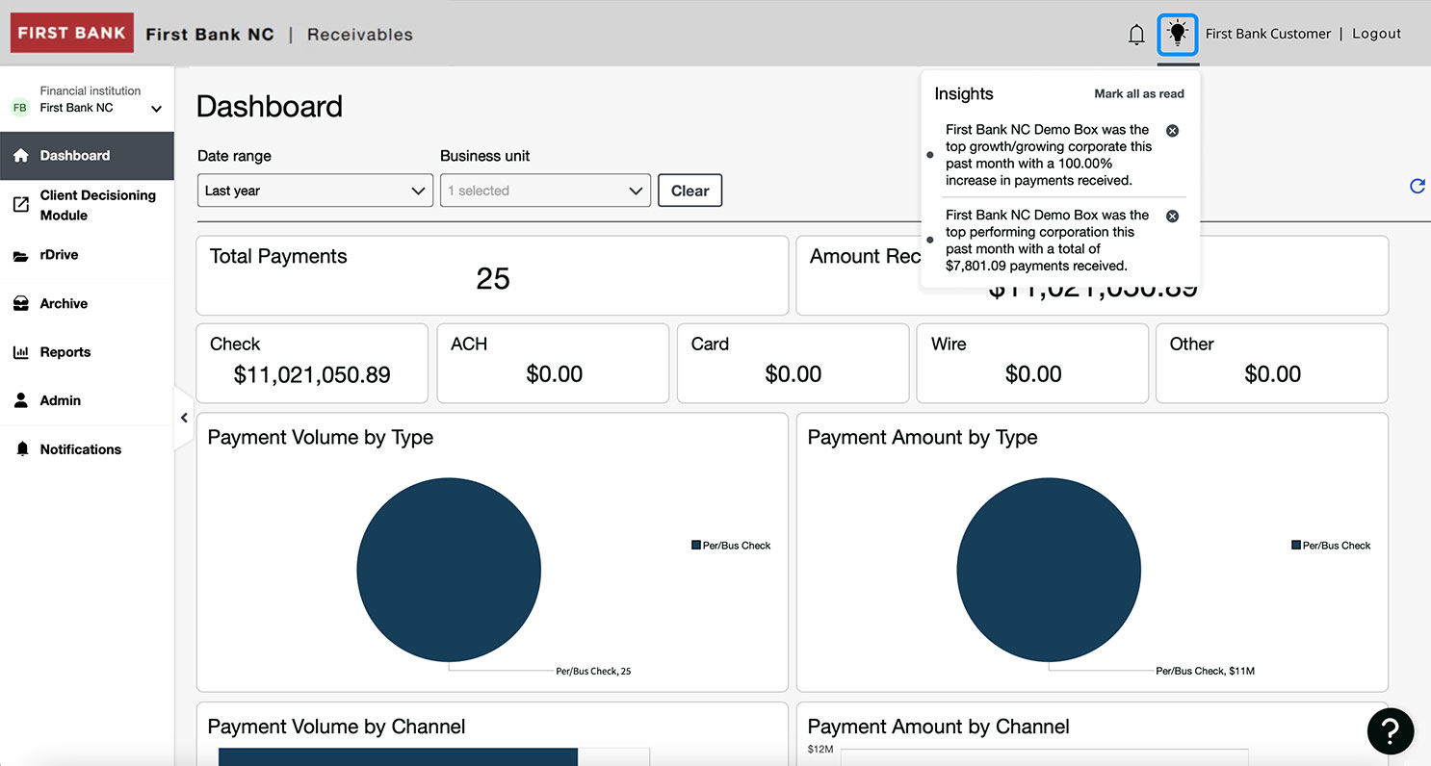
Task: Click the Payment Volume by Type pie
Action: [x=449, y=570]
